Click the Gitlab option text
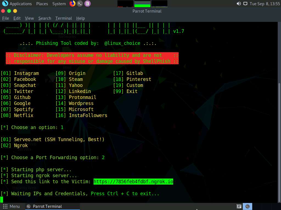The height and width of the screenshot is (210, 281). pyautogui.click(x=135, y=73)
